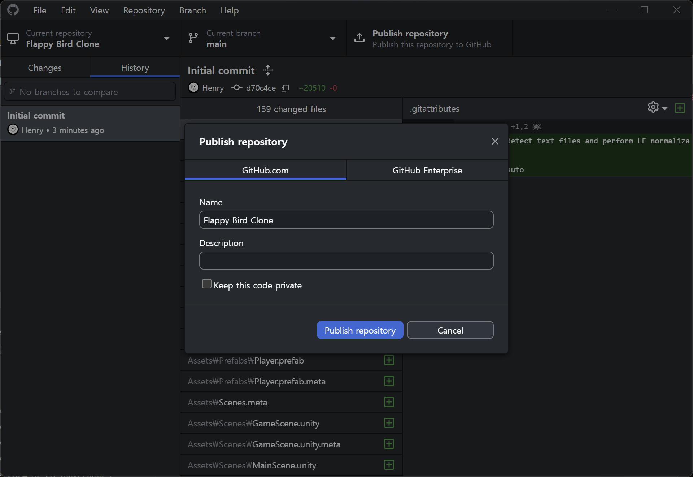Screen dimensions: 693x477
Task: Copy the commit SHA d70c4ce
Action: (x=285, y=88)
